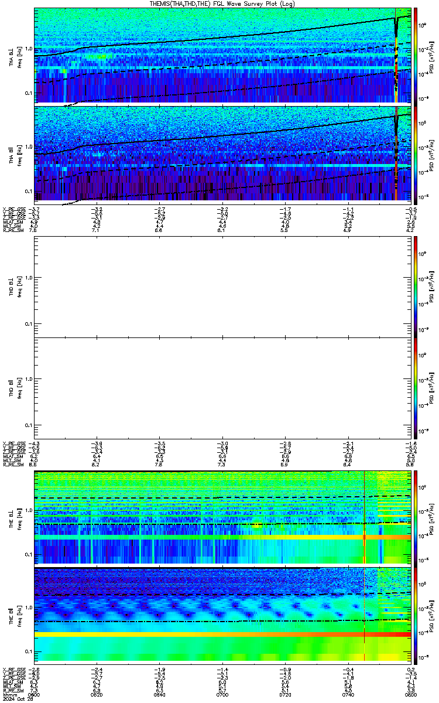
Task: Click the X_RE_GSE row label under THD
Action: [14, 443]
